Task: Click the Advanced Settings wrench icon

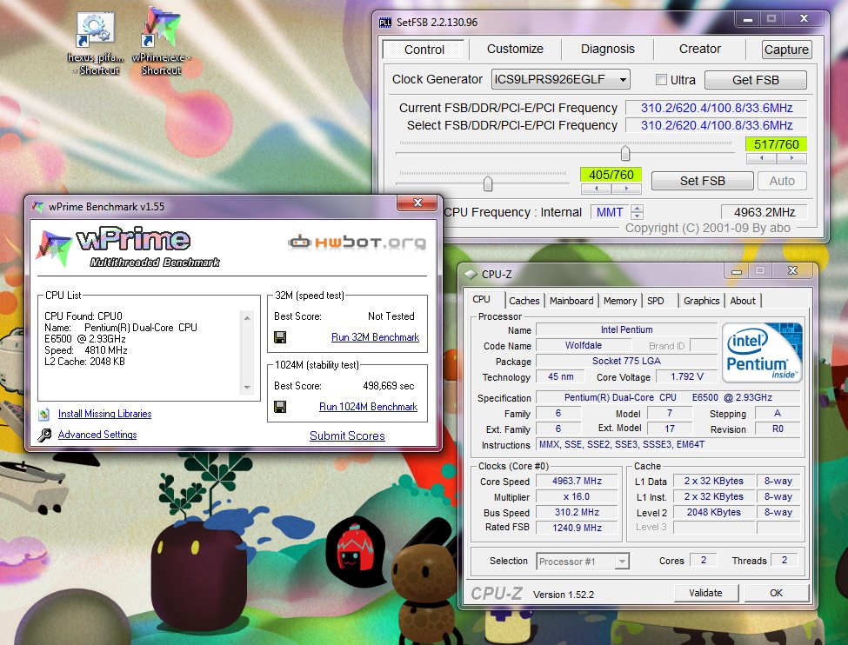Action: click(x=44, y=435)
